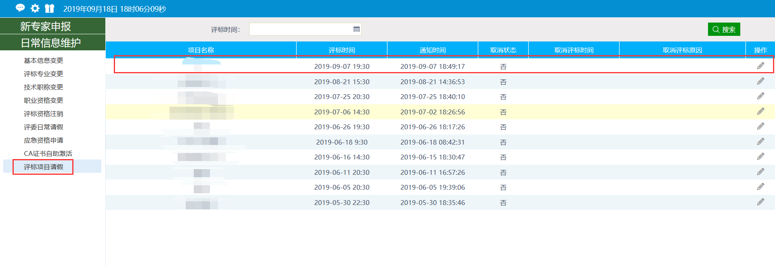Click edit pencil for 2019-07-06 14:30 row
The image size is (775, 267).
coord(760,112)
